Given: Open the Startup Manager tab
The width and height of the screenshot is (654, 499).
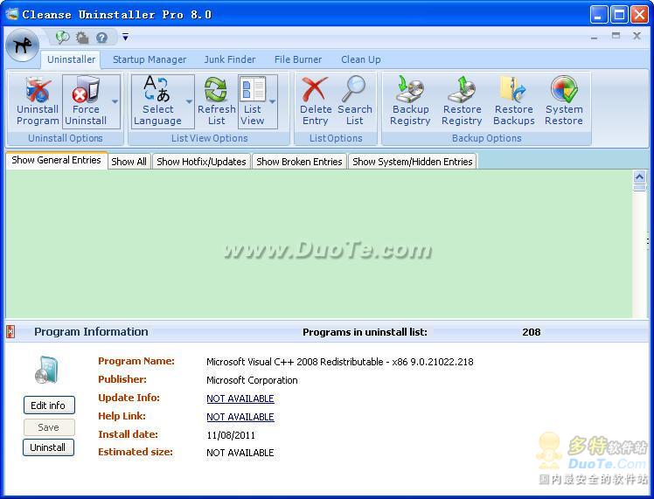Looking at the screenshot, I should (150, 59).
